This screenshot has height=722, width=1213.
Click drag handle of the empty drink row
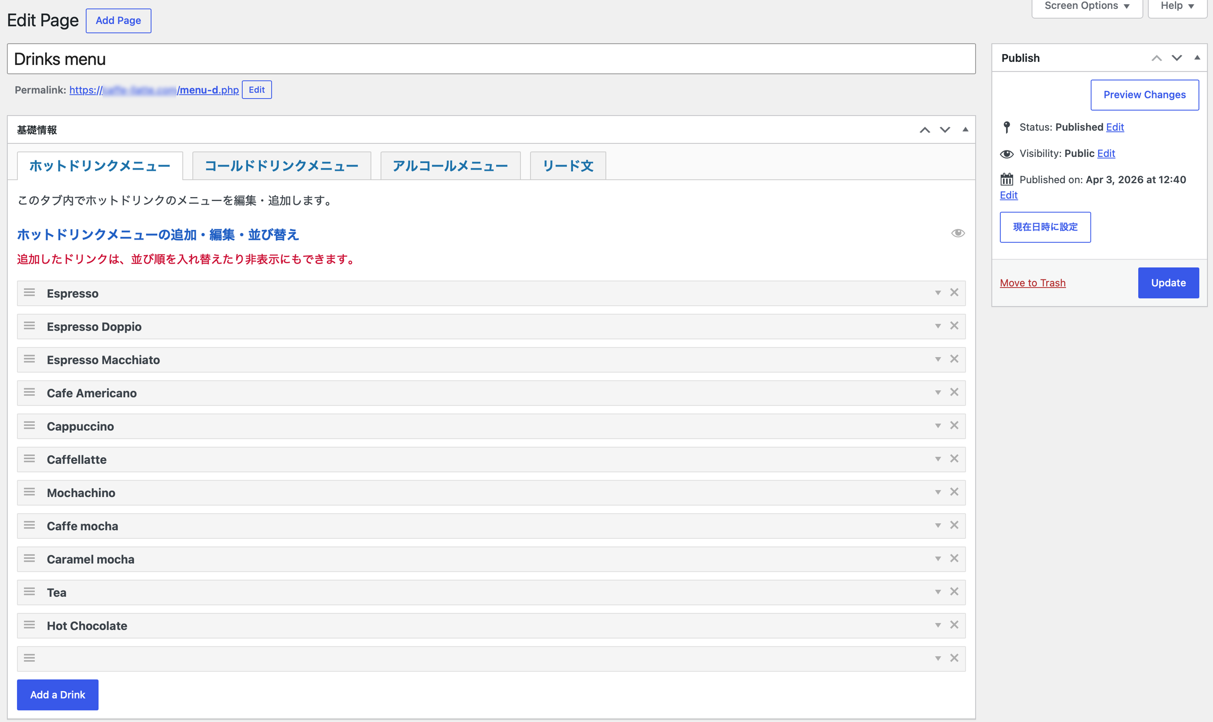[x=29, y=658]
